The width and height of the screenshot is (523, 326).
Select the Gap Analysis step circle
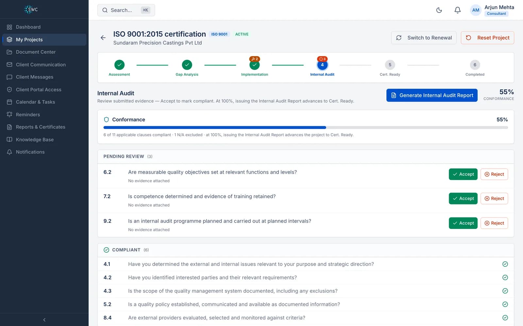point(187,65)
